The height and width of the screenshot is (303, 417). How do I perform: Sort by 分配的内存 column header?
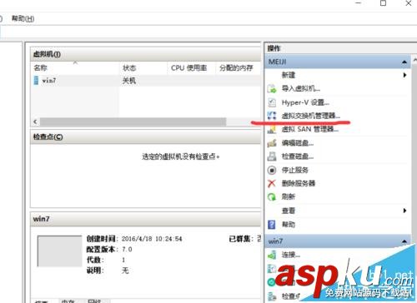point(236,67)
